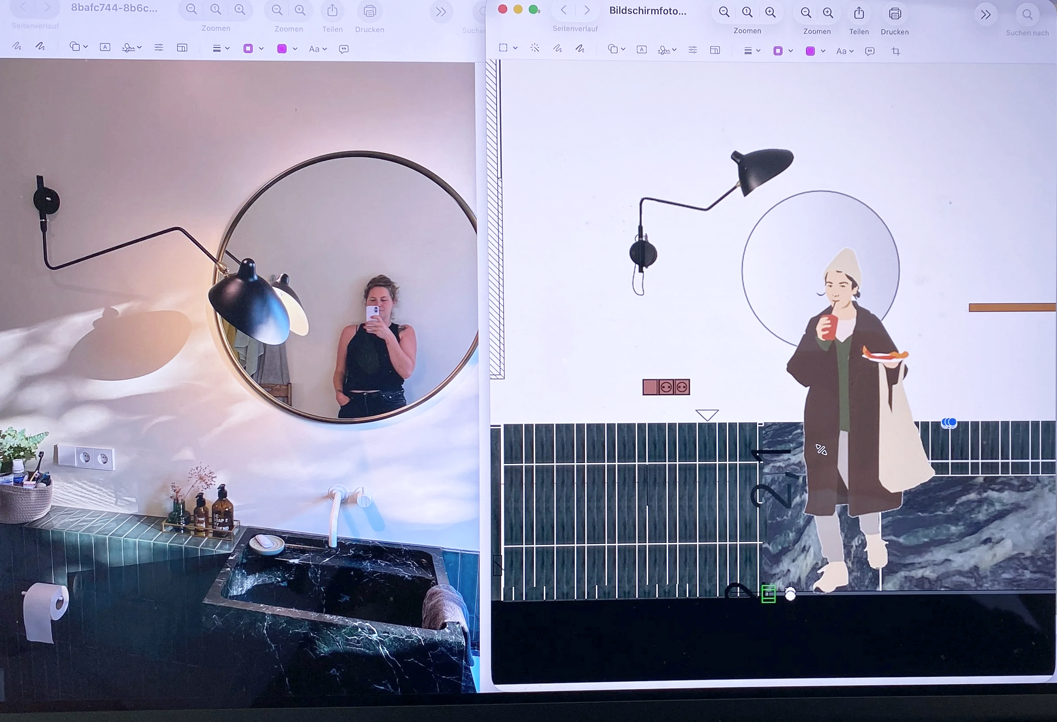Click the Draw tool in right window

point(580,49)
